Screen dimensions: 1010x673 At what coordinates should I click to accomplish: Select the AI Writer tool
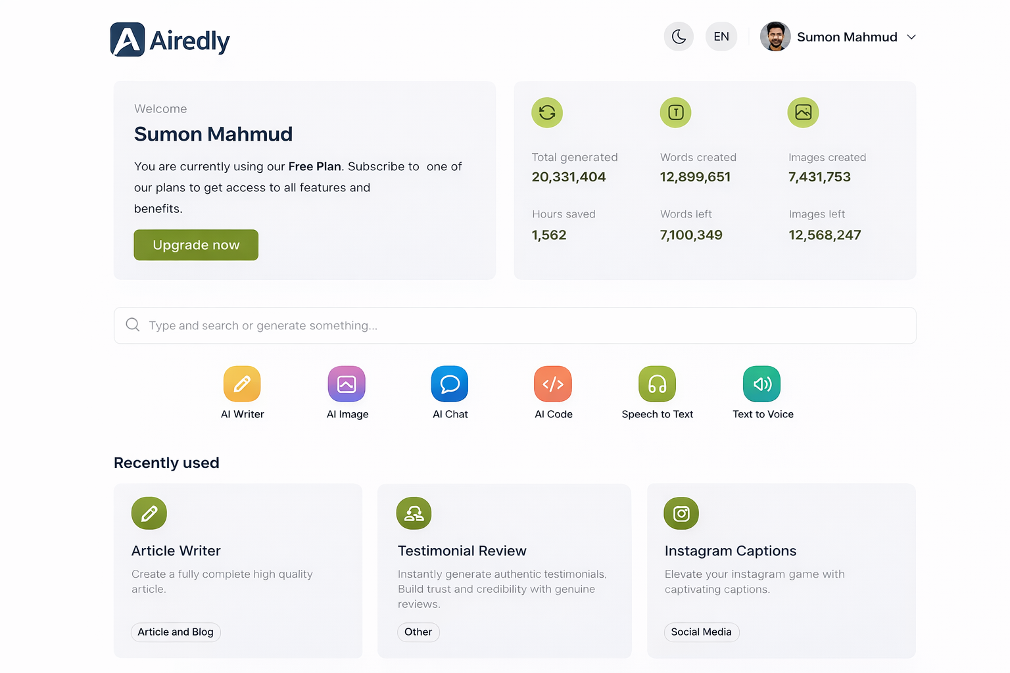242,384
